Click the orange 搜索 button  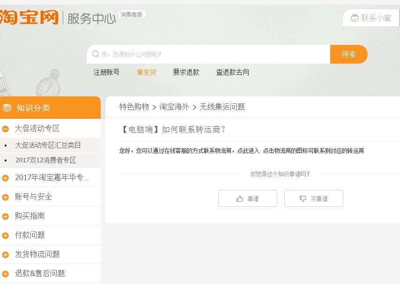coord(349,54)
